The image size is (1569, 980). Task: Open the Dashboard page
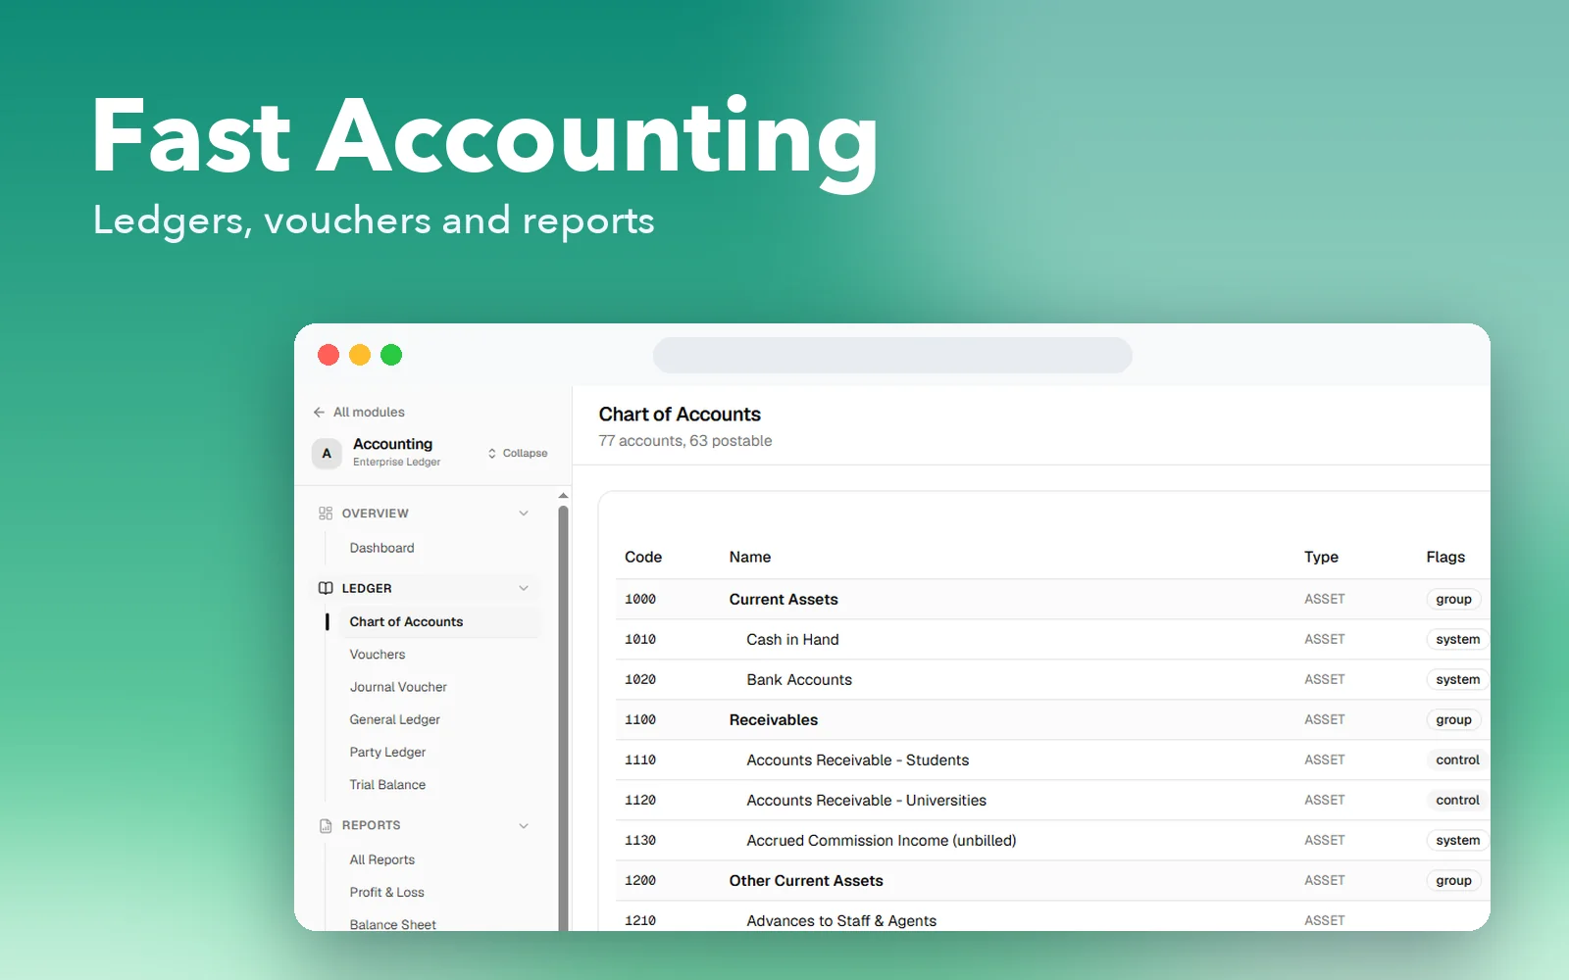pyautogui.click(x=381, y=548)
